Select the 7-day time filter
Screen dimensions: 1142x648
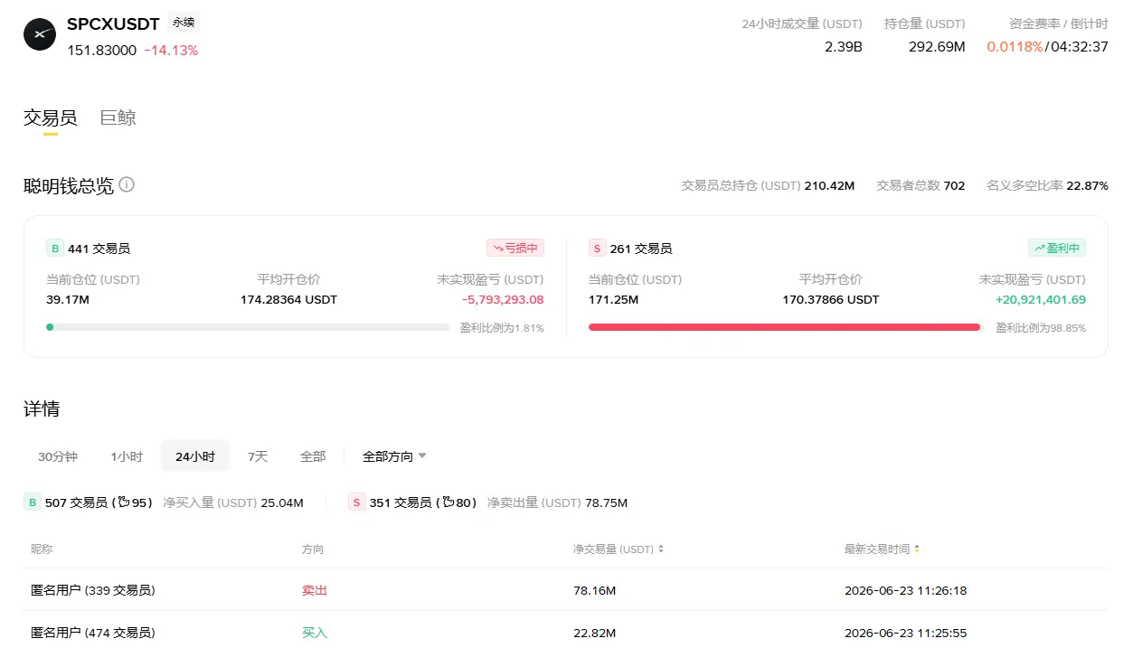258,456
